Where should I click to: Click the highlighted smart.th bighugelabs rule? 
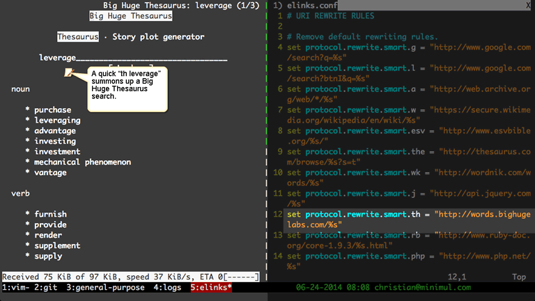(x=409, y=219)
